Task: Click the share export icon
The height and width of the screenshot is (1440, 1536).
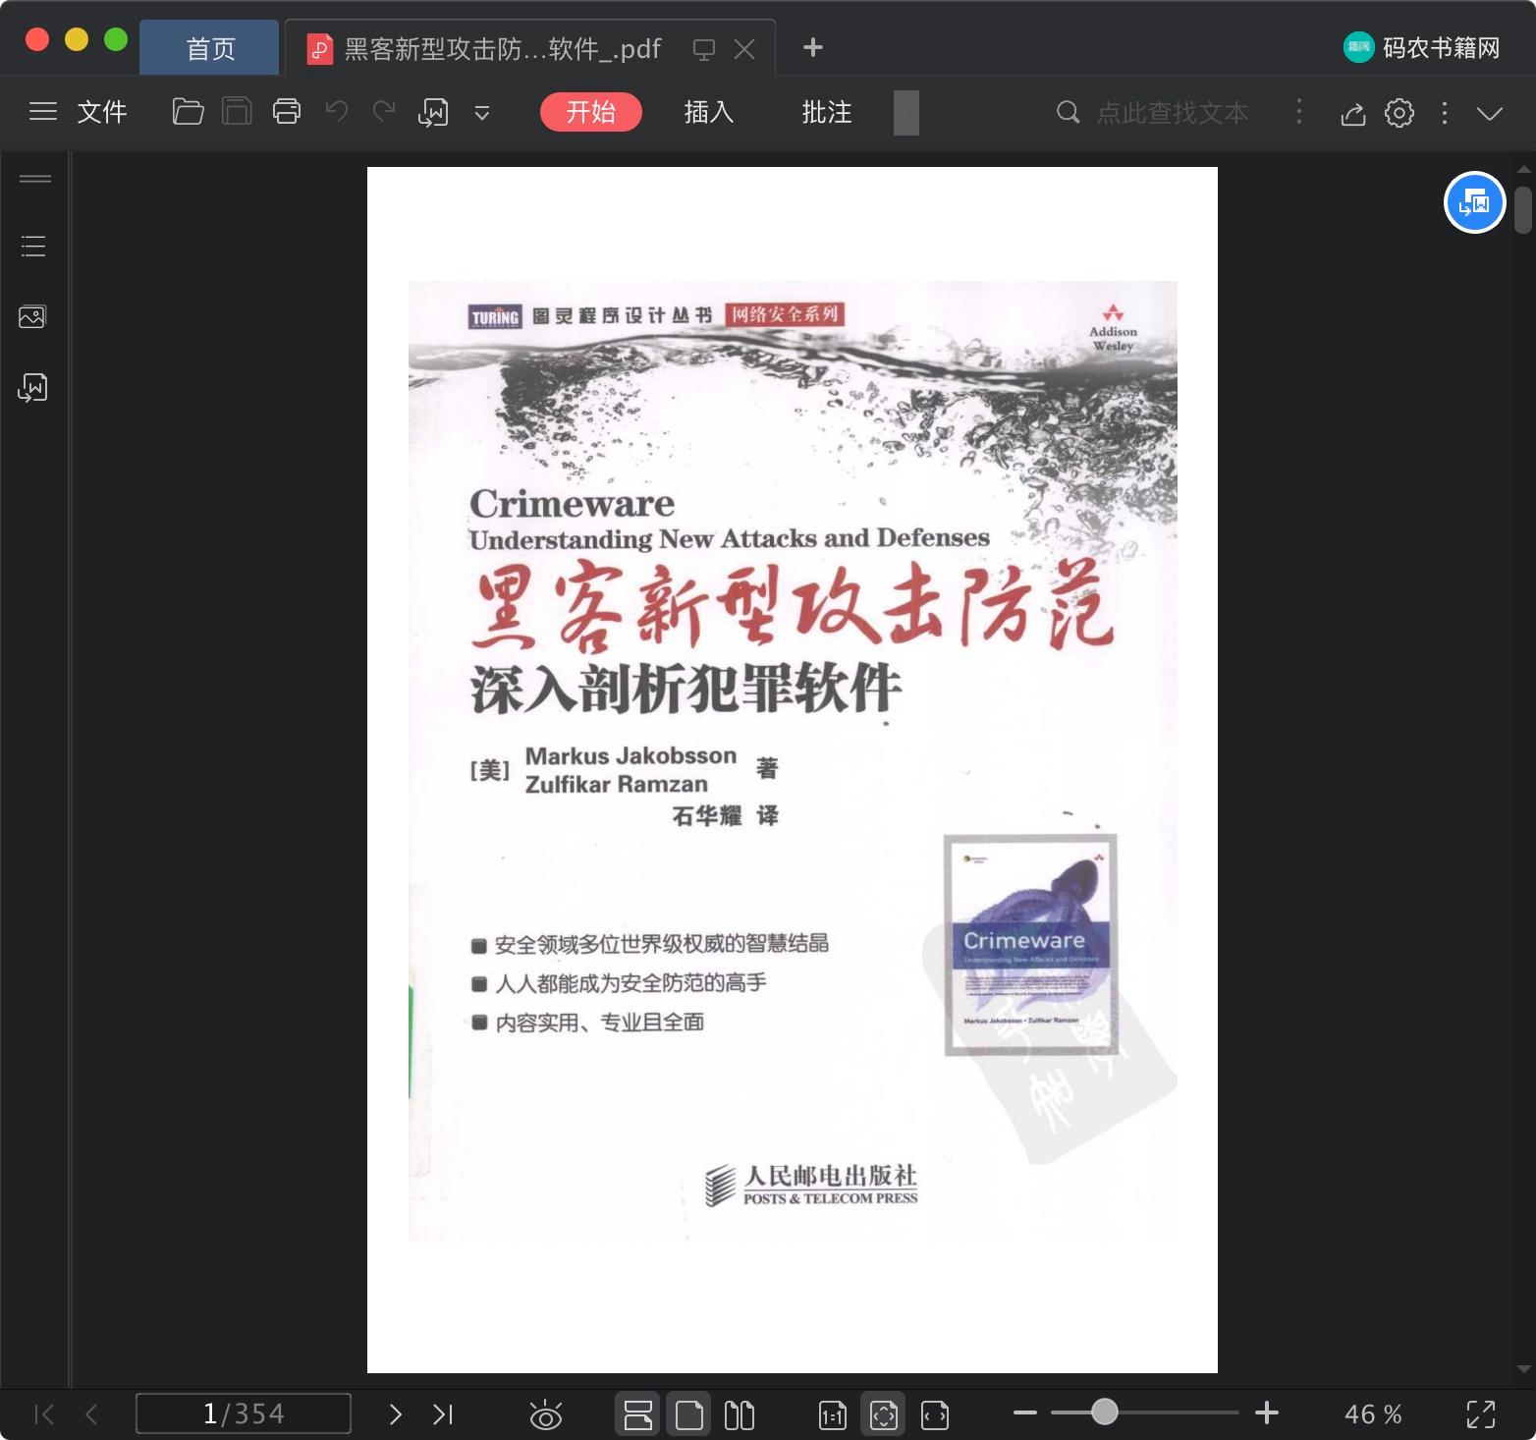Action: click(1353, 113)
